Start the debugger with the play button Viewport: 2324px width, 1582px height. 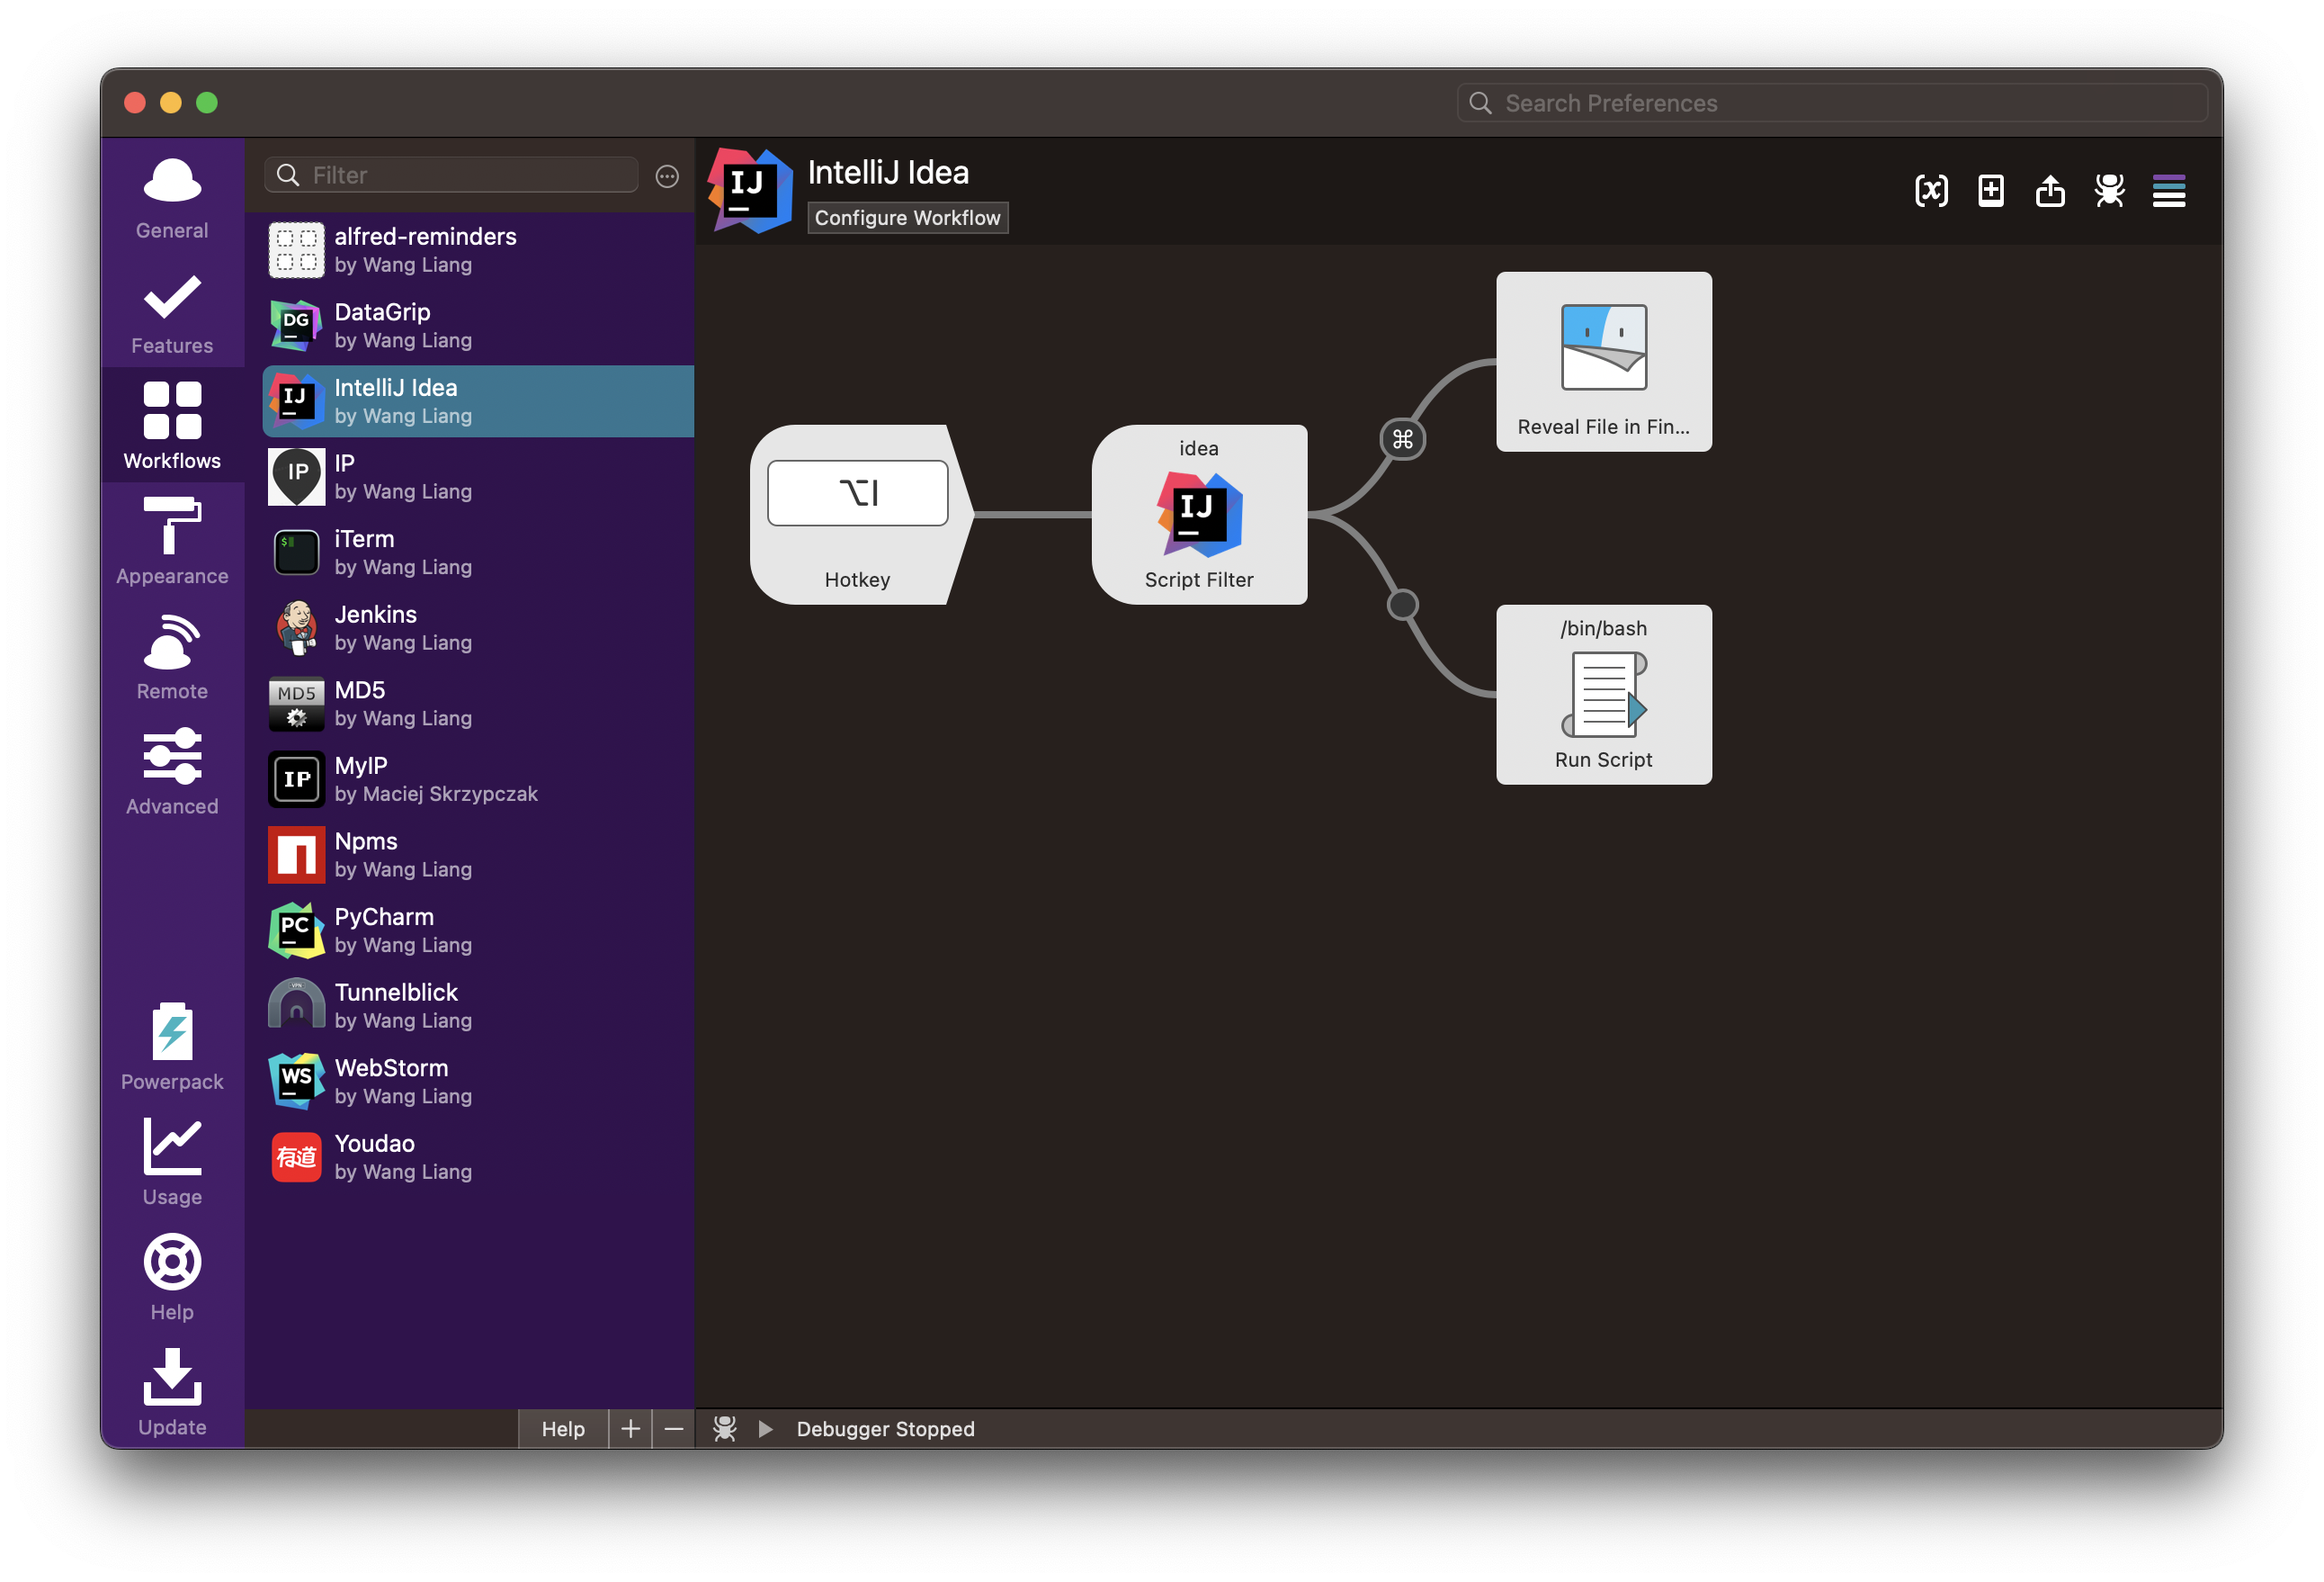pyautogui.click(x=765, y=1428)
